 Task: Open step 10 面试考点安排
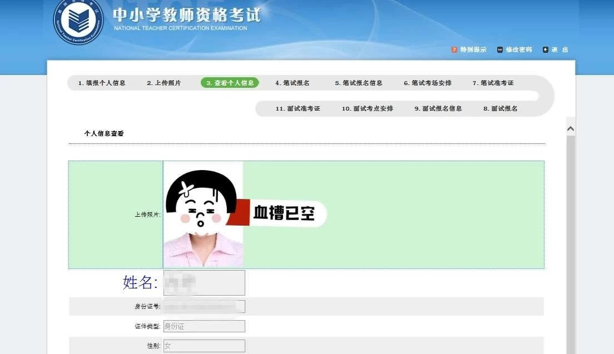pyautogui.click(x=369, y=108)
